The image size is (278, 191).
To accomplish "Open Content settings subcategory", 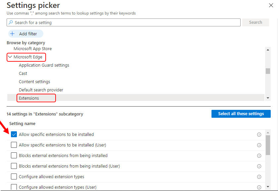I will point(34,81).
